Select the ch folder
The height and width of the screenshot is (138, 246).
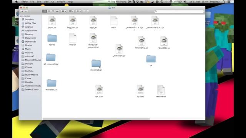click(151, 59)
